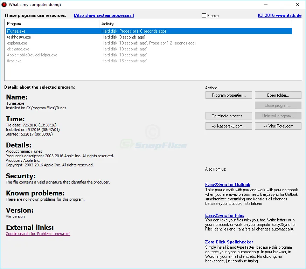Open the (C) 2016 www.itsth.de link

(x=279, y=15)
